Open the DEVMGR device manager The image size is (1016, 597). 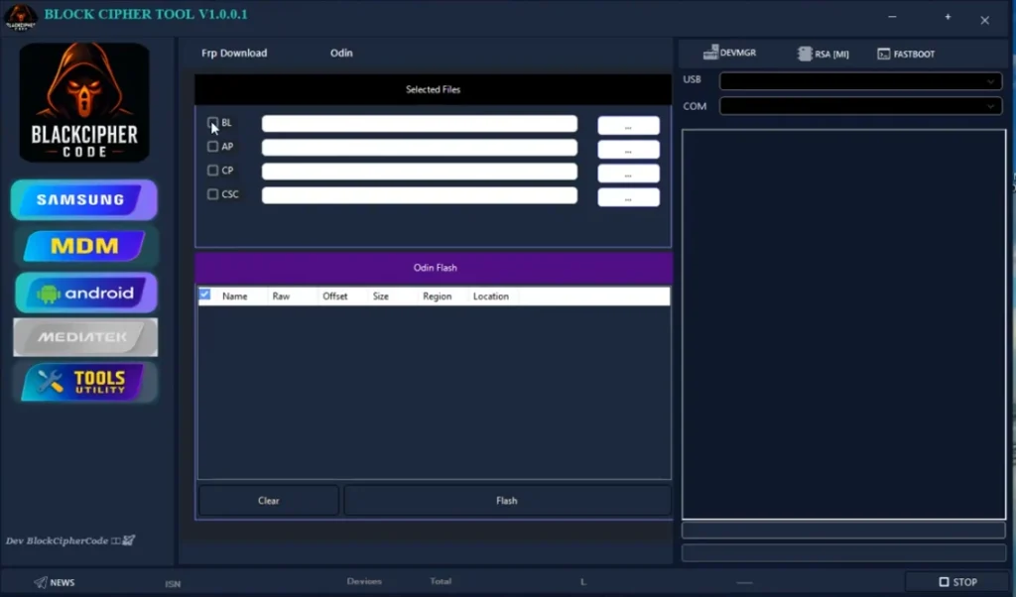(x=731, y=53)
